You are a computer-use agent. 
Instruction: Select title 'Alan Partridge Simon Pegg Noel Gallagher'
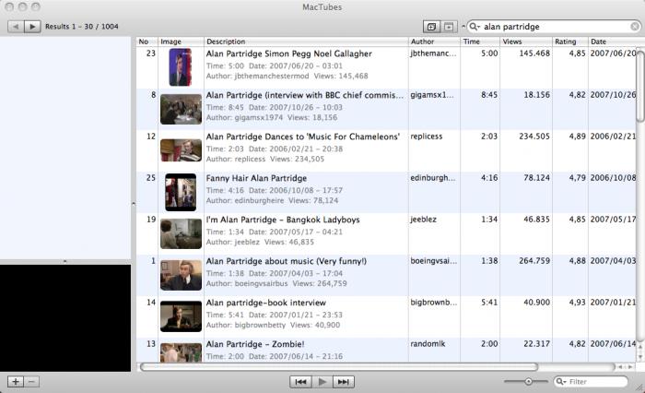(x=288, y=54)
